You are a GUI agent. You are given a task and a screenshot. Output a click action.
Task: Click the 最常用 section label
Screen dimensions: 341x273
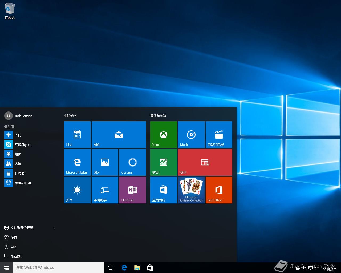click(x=9, y=127)
